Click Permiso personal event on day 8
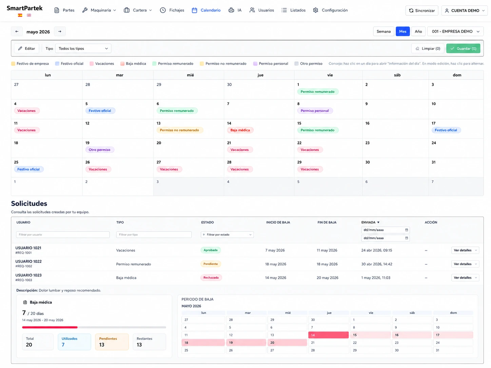 click(315, 111)
